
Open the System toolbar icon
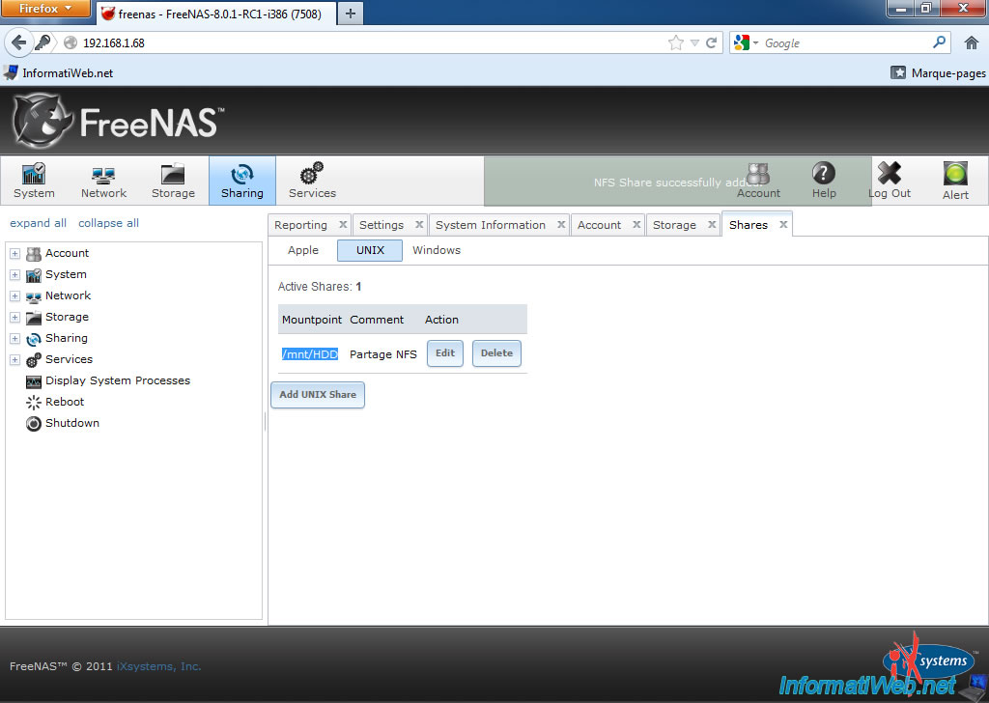coord(34,181)
